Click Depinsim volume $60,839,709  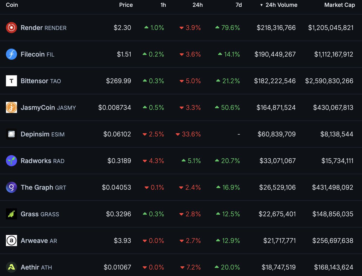pos(277,134)
